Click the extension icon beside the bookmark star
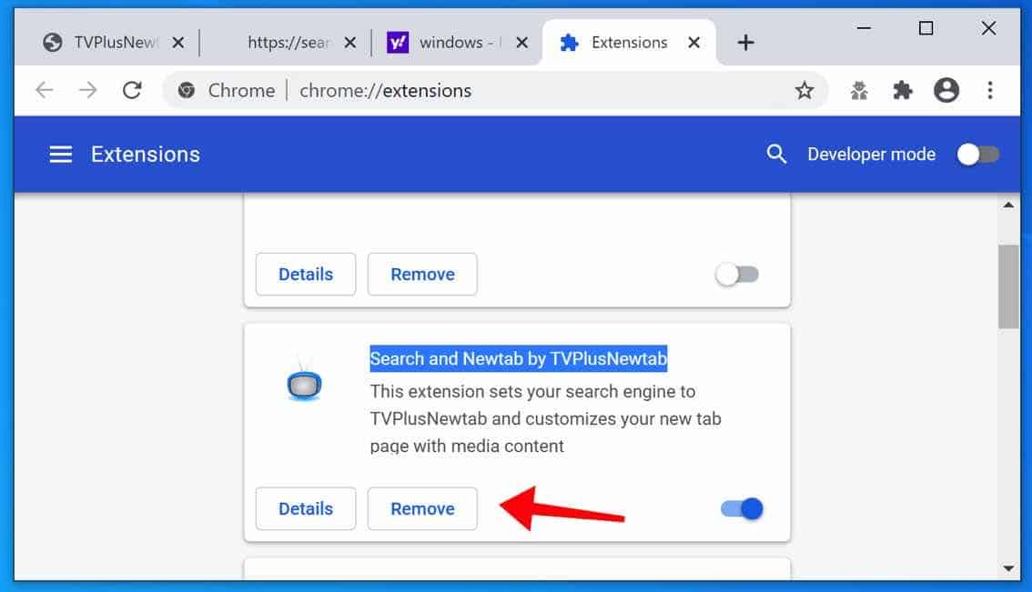1032x592 pixels. (x=859, y=90)
